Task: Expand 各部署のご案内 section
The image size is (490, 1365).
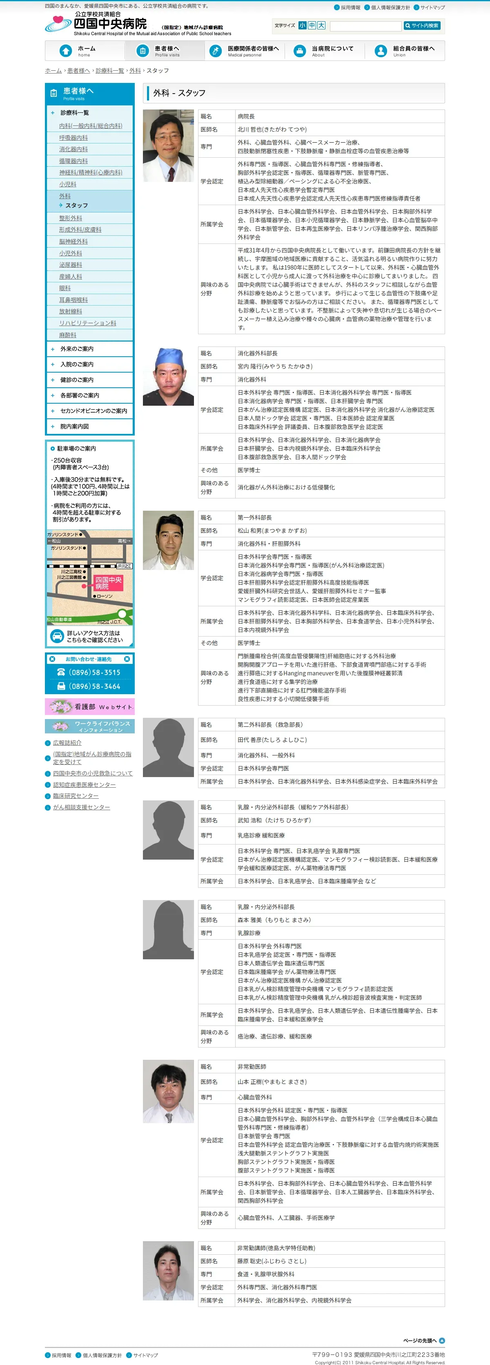Action: coord(90,395)
